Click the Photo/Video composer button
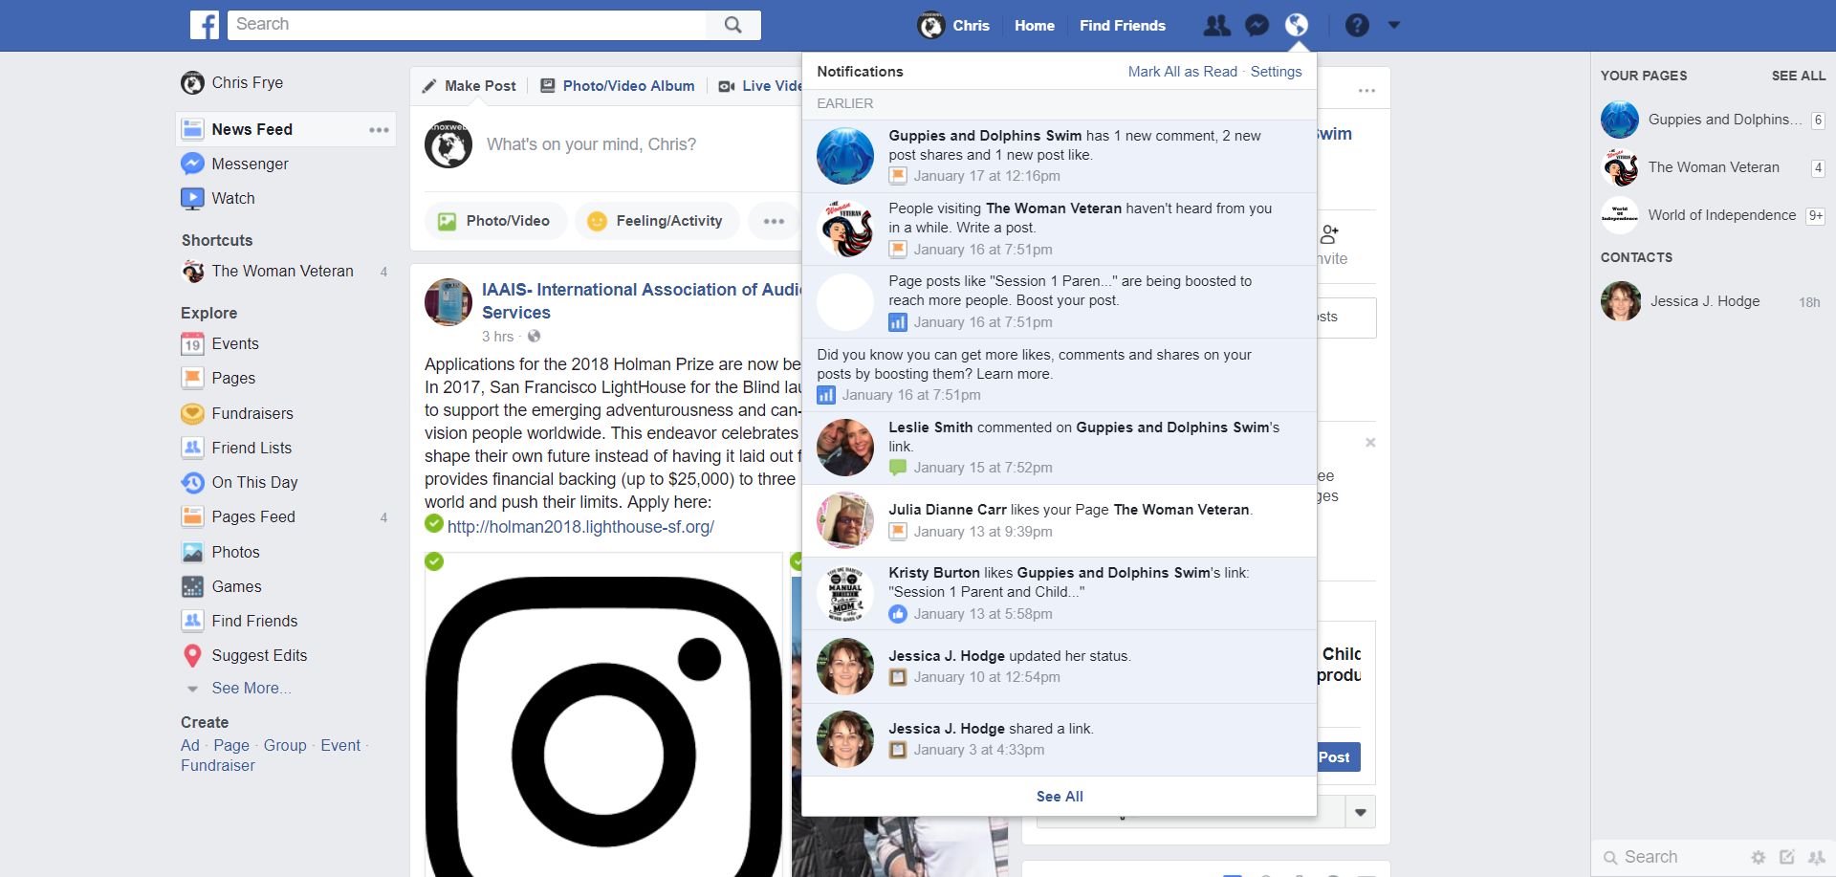Screen dimensions: 1836x877 pos(495,221)
